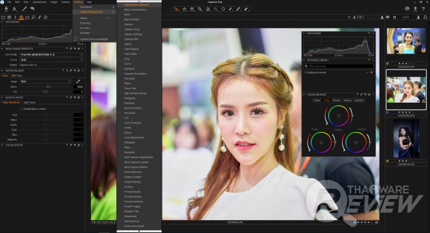Click the Undo arrow icon
This screenshot has height=233, width=430.
coord(32,9)
